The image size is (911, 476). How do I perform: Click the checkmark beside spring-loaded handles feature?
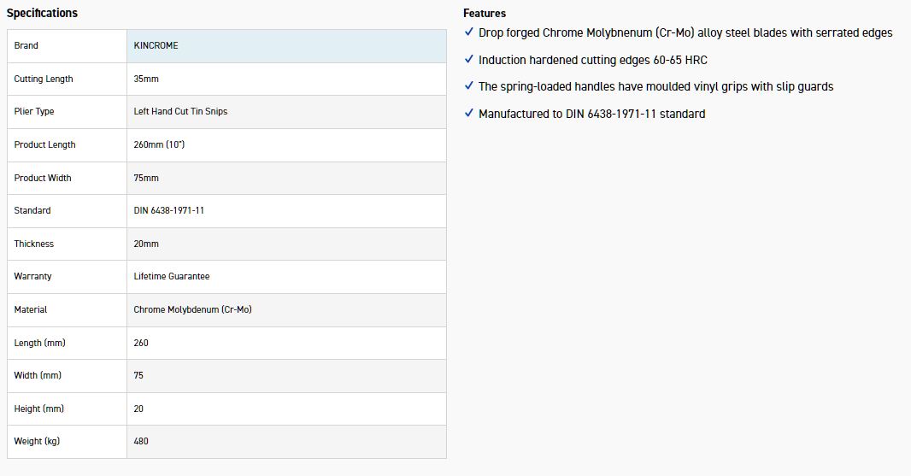click(x=468, y=86)
